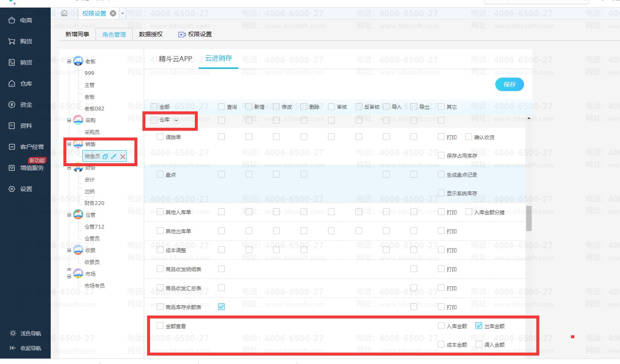This screenshot has width=620, height=364.
Task: Select 采购员 in role tree
Action: [x=92, y=132]
